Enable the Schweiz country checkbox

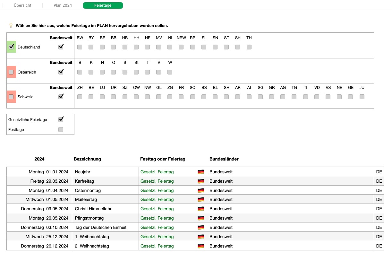pyautogui.click(x=11, y=97)
